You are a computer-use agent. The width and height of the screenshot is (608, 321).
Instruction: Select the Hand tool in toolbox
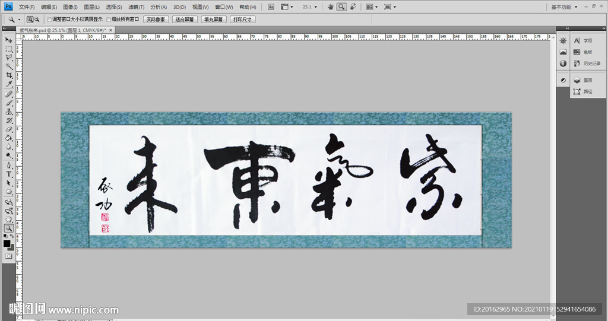click(8, 220)
